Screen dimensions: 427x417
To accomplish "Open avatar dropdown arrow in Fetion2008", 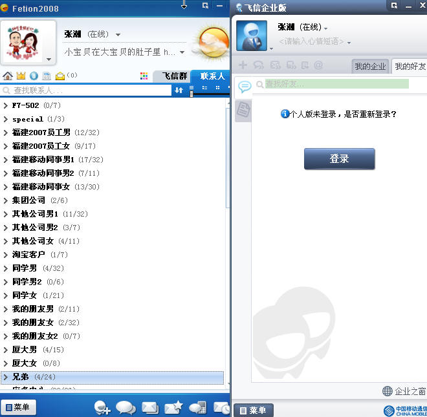I will click(x=49, y=59).
